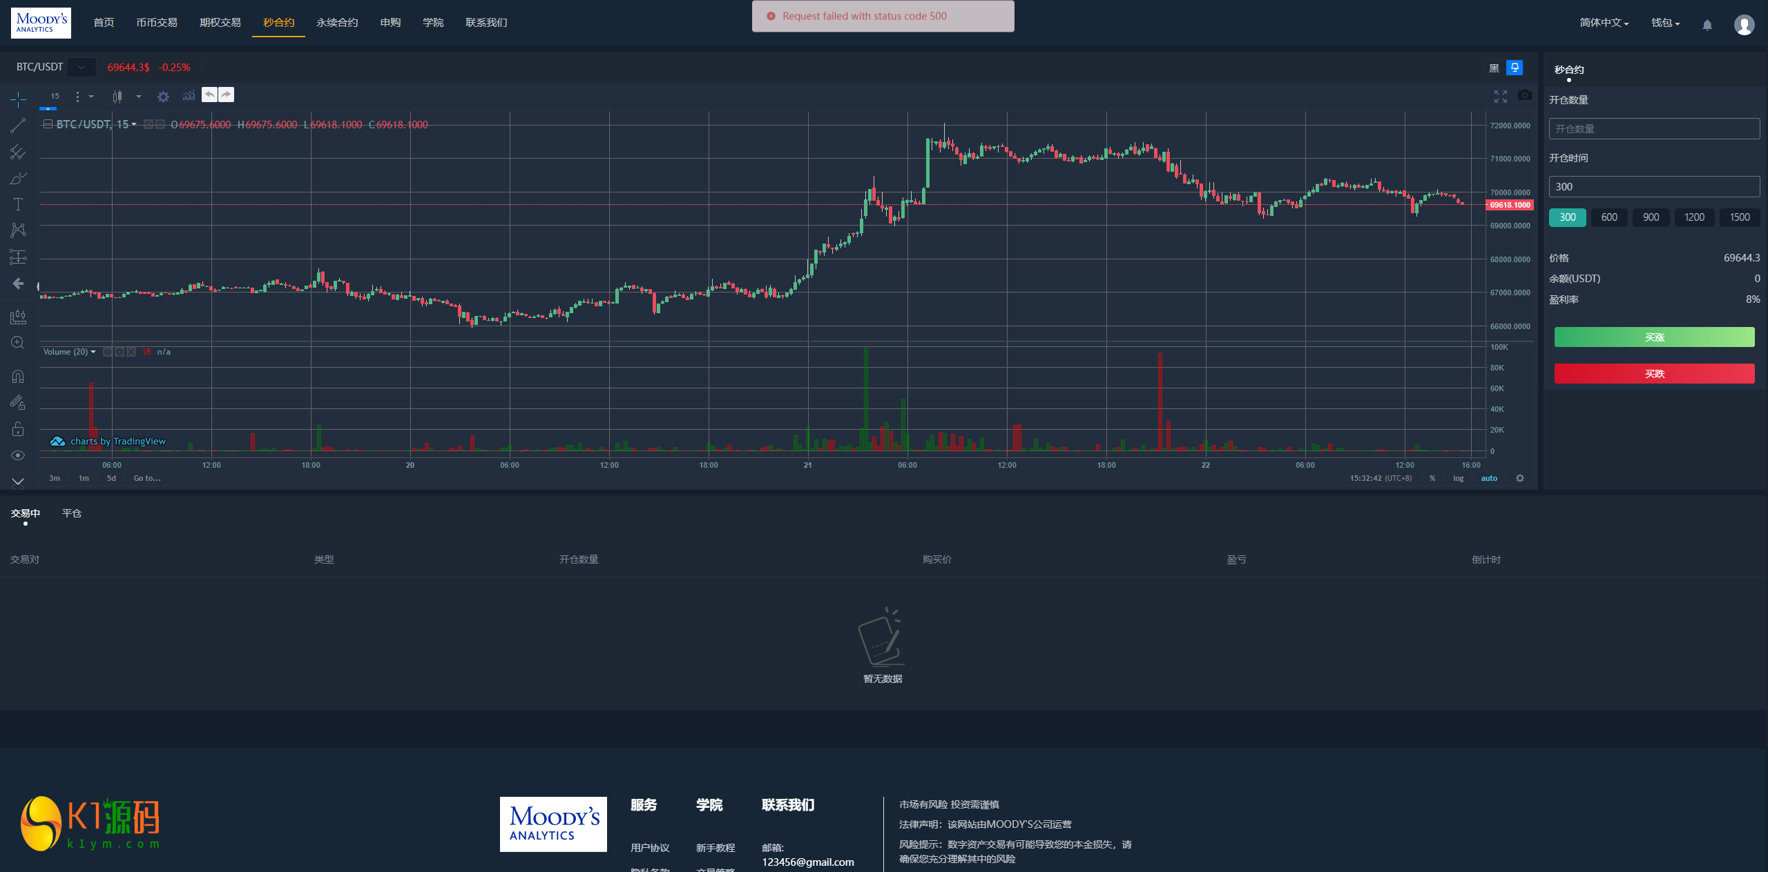The width and height of the screenshot is (1768, 872).
Task: Open the indicators icon in chart toolbar
Action: point(189,96)
